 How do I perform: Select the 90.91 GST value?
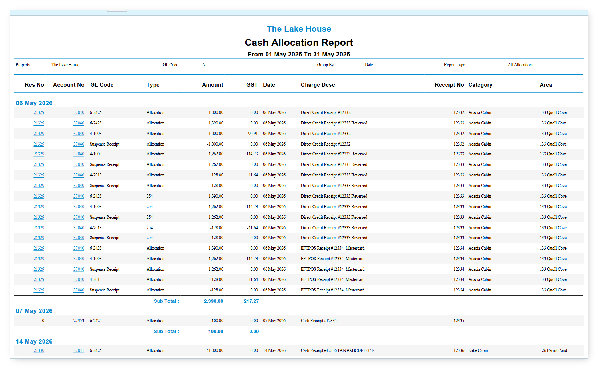point(253,134)
